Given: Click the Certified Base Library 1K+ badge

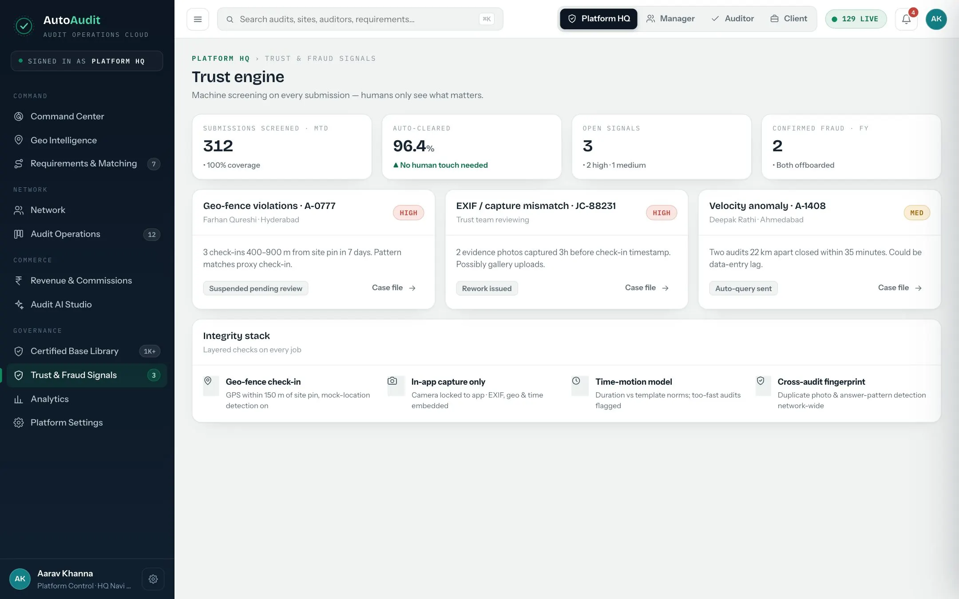Looking at the screenshot, I should click(x=150, y=351).
